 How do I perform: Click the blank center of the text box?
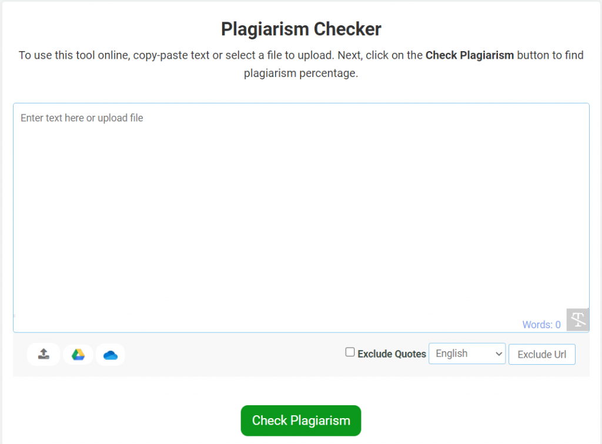pyautogui.click(x=301, y=218)
